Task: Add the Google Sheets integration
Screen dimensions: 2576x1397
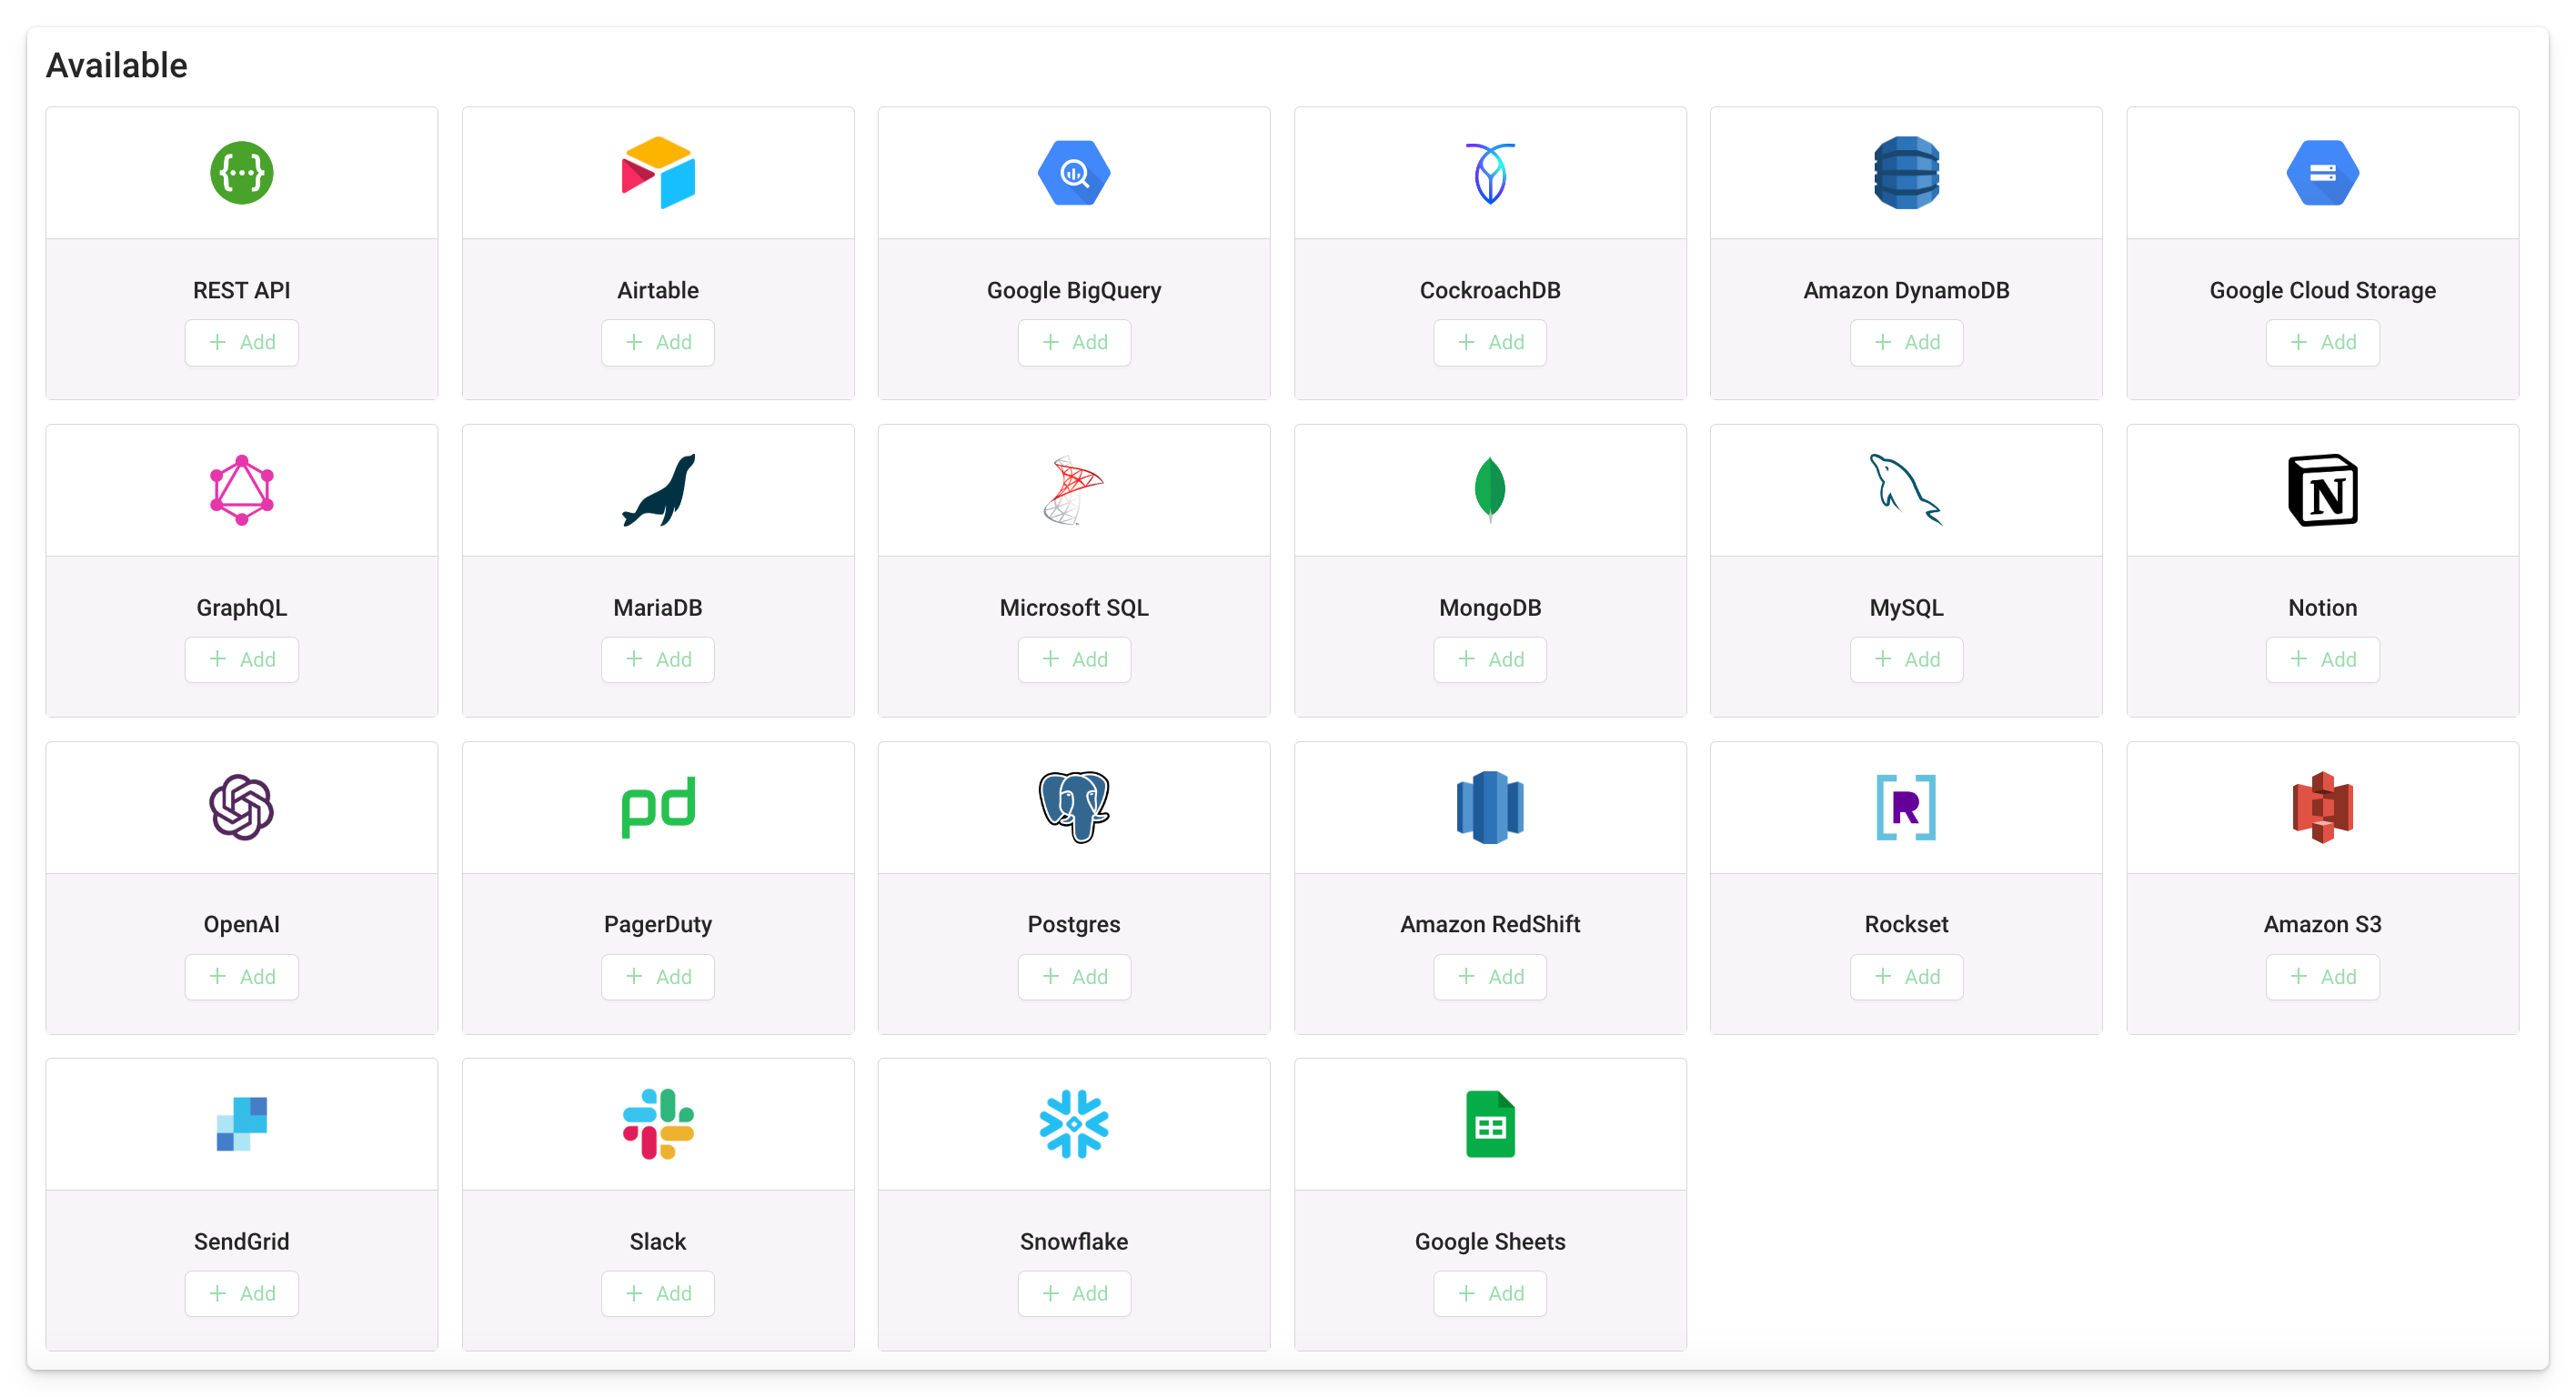Action: click(x=1489, y=1292)
